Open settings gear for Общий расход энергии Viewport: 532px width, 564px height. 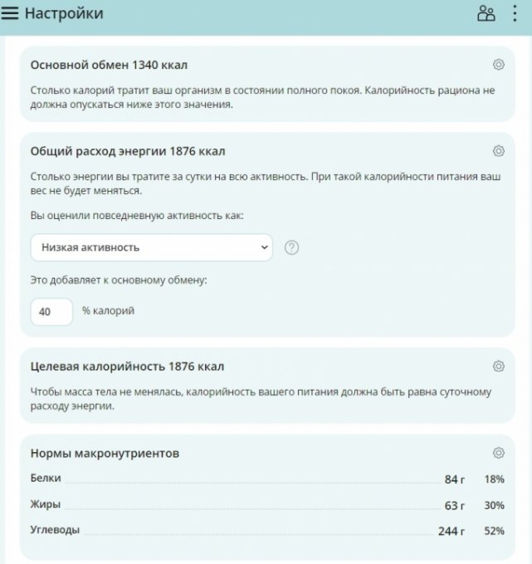[x=498, y=151]
